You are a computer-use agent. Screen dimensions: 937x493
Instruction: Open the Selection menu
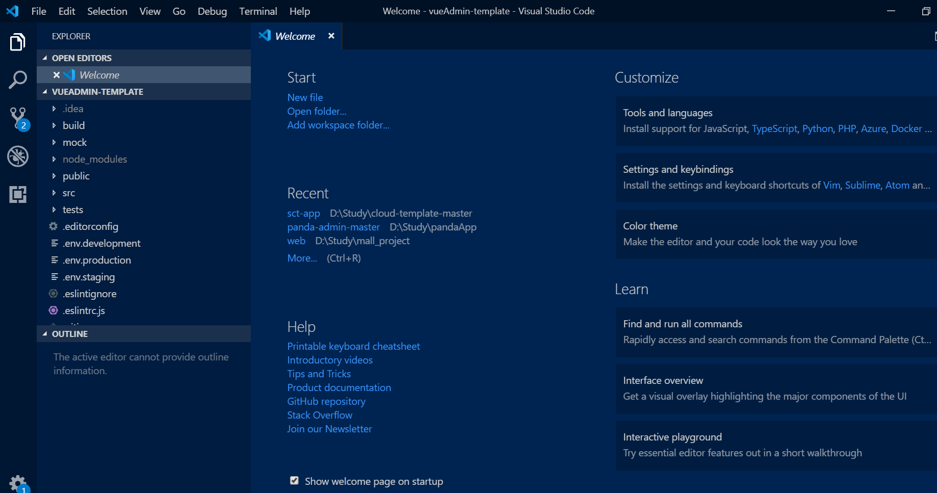point(107,11)
